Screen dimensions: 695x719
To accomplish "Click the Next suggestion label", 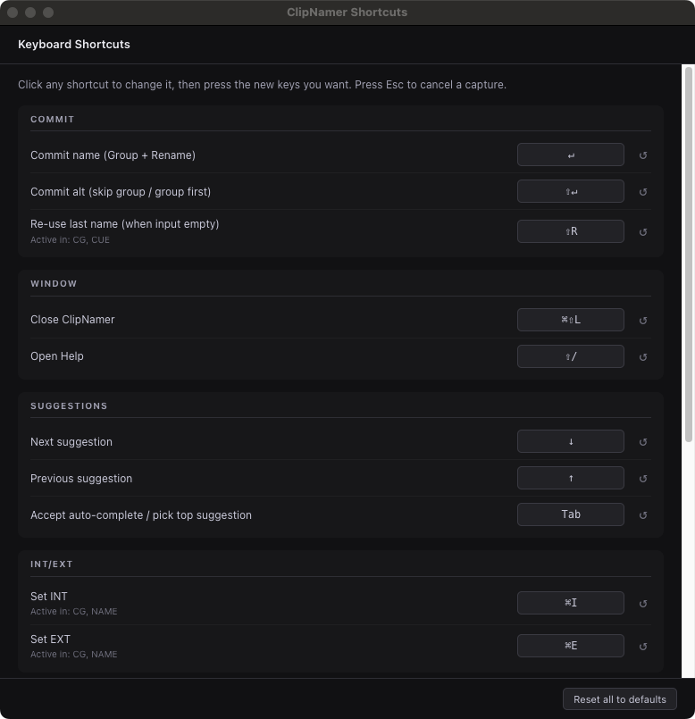I will [71, 442].
